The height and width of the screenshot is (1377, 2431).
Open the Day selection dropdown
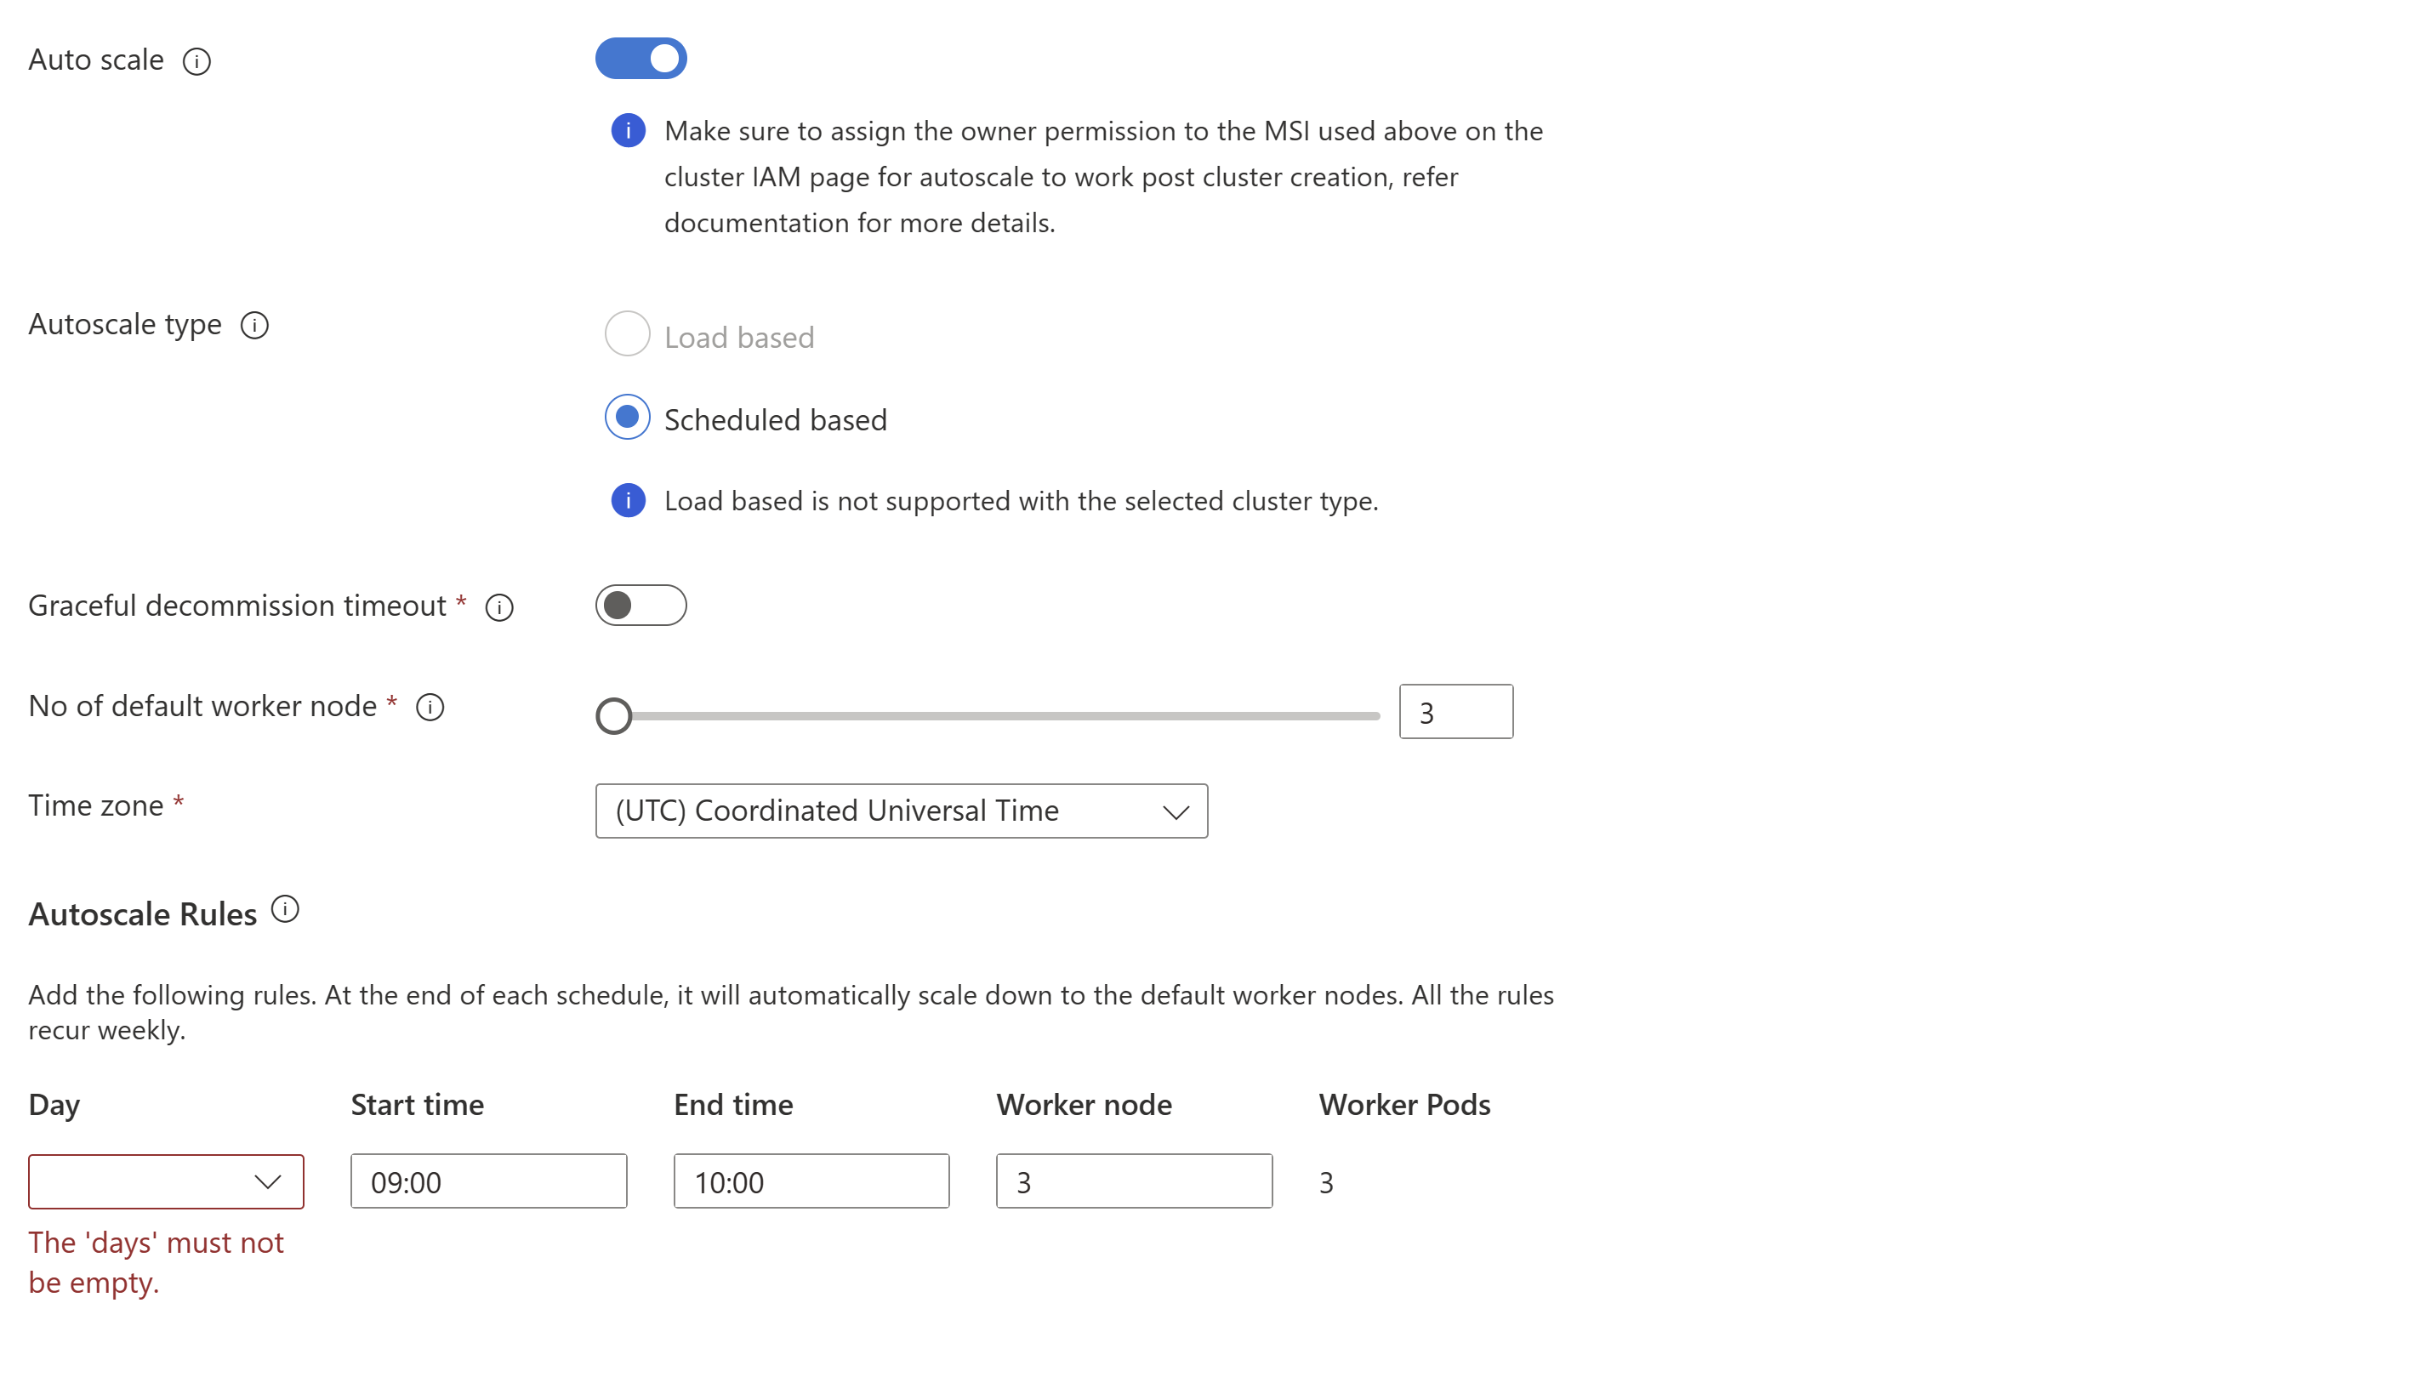[167, 1181]
